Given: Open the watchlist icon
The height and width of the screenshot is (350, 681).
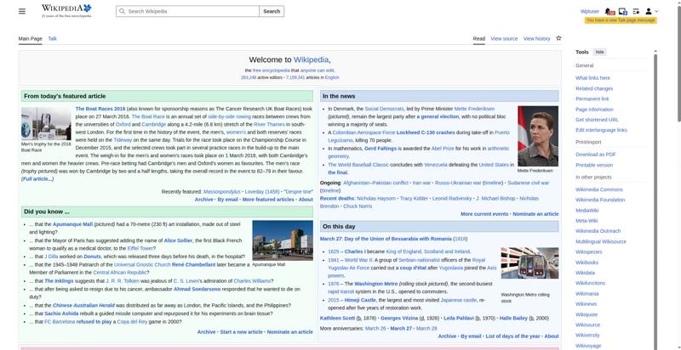Looking at the screenshot, I should coord(636,11).
